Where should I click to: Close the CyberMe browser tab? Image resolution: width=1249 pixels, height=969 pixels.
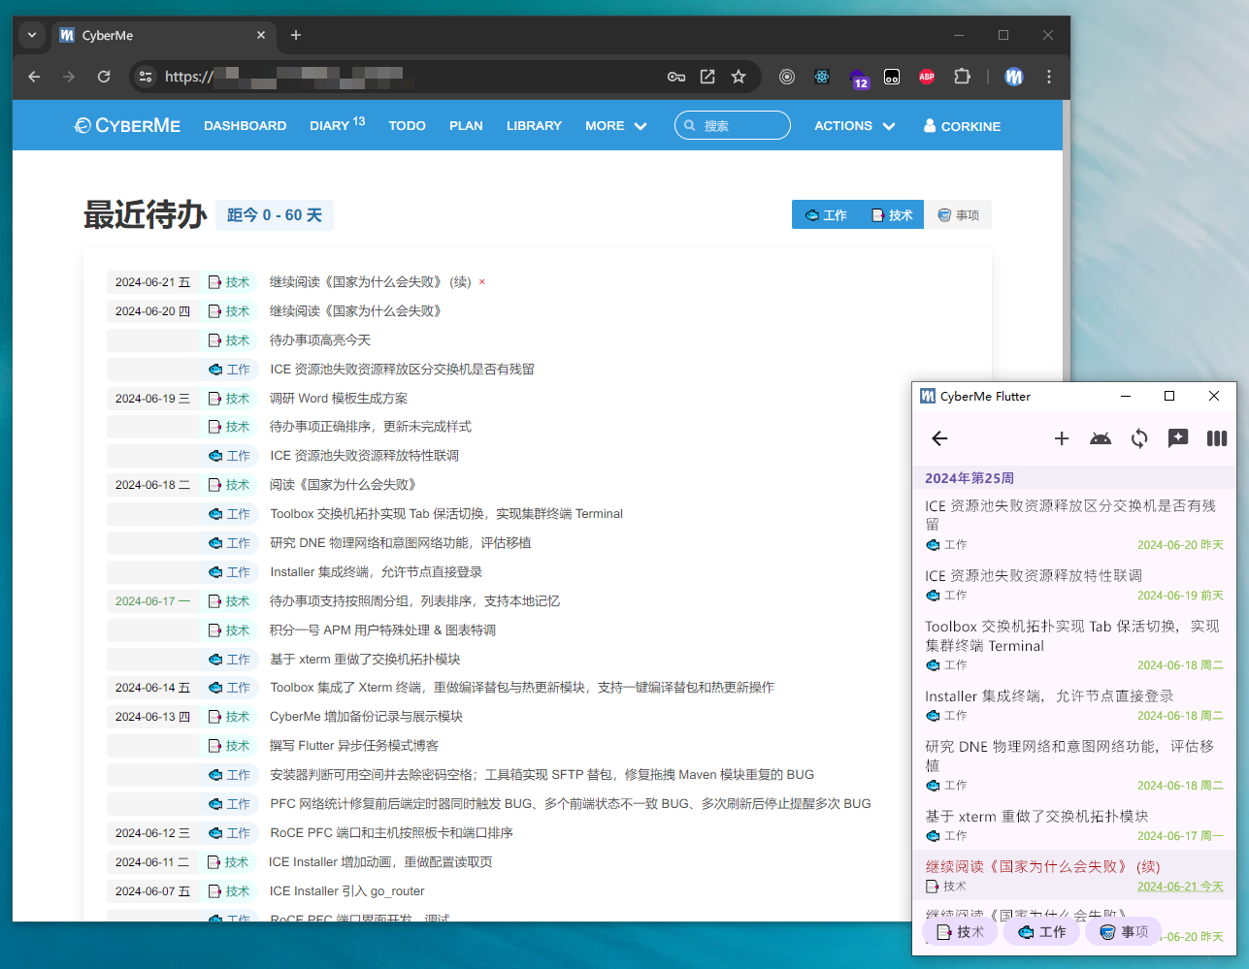click(261, 35)
